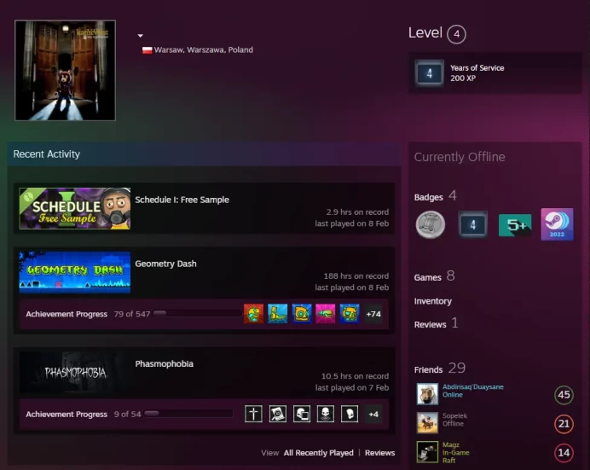This screenshot has height=470, width=590.
Task: Open the Phasmophobia crucifix achievement icon
Action: [x=253, y=414]
